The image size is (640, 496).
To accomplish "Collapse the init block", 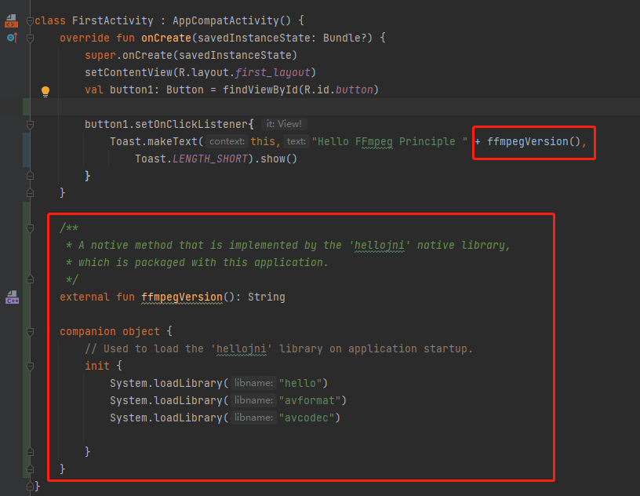I will tap(30, 366).
